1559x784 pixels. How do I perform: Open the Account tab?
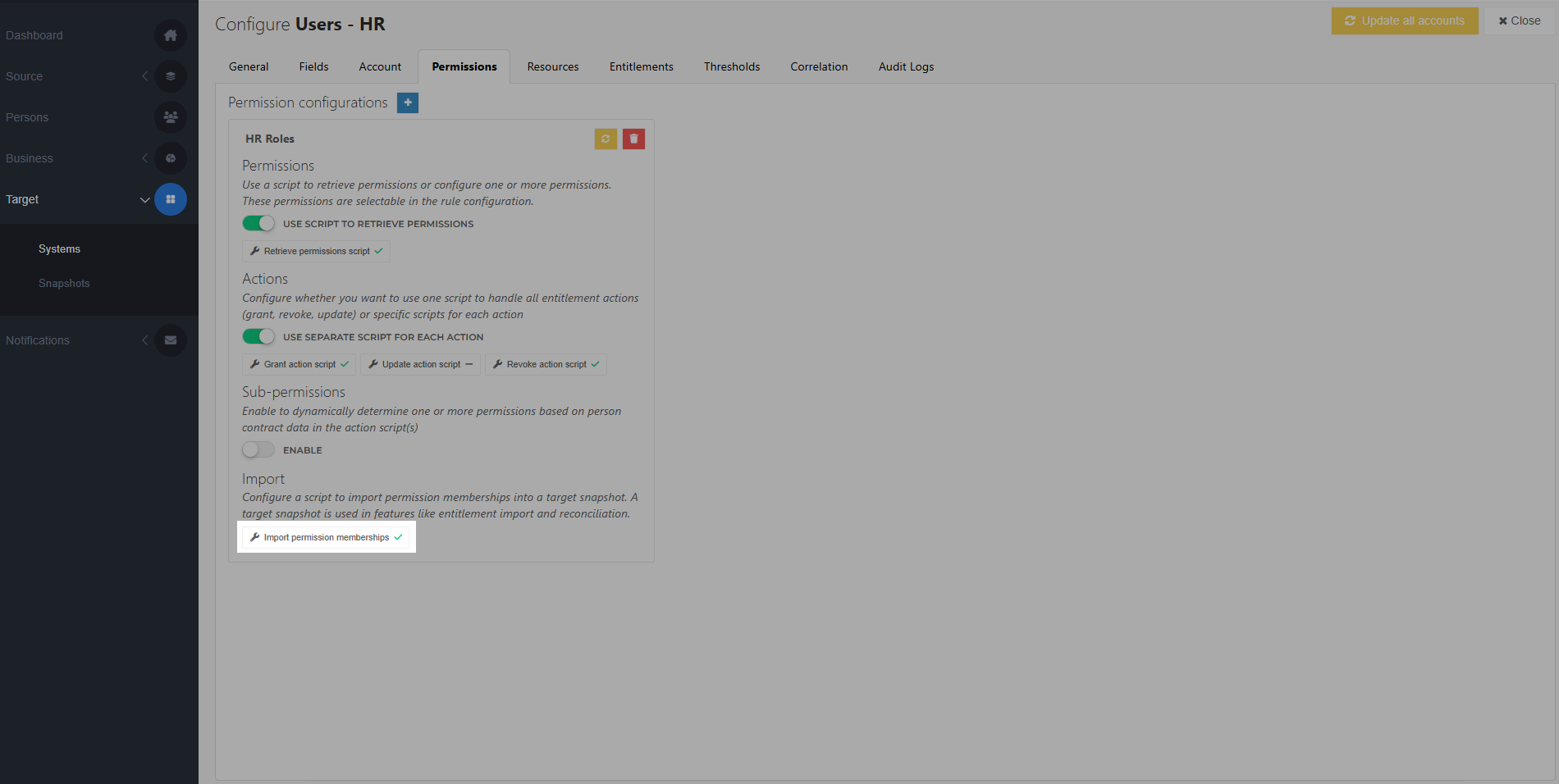tap(380, 66)
